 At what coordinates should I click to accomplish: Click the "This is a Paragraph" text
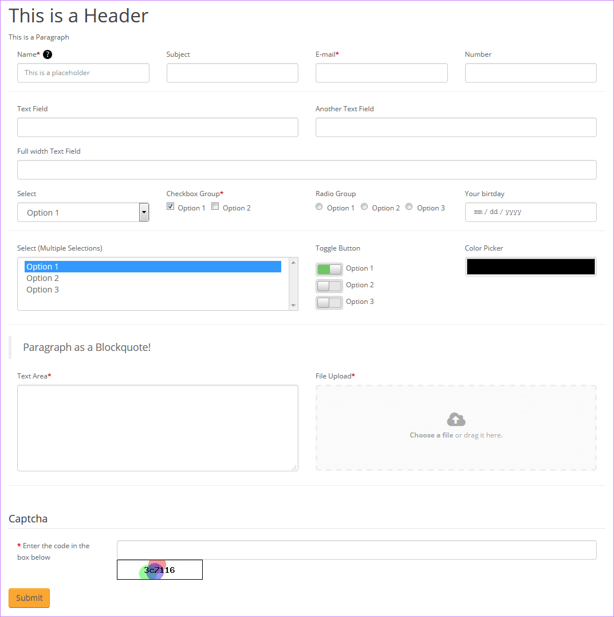(39, 37)
